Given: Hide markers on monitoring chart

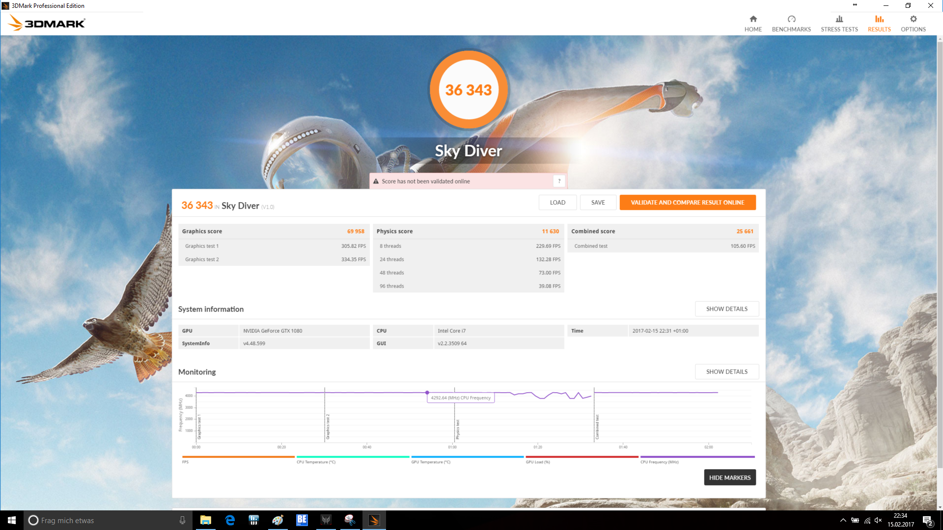Looking at the screenshot, I should (x=729, y=477).
